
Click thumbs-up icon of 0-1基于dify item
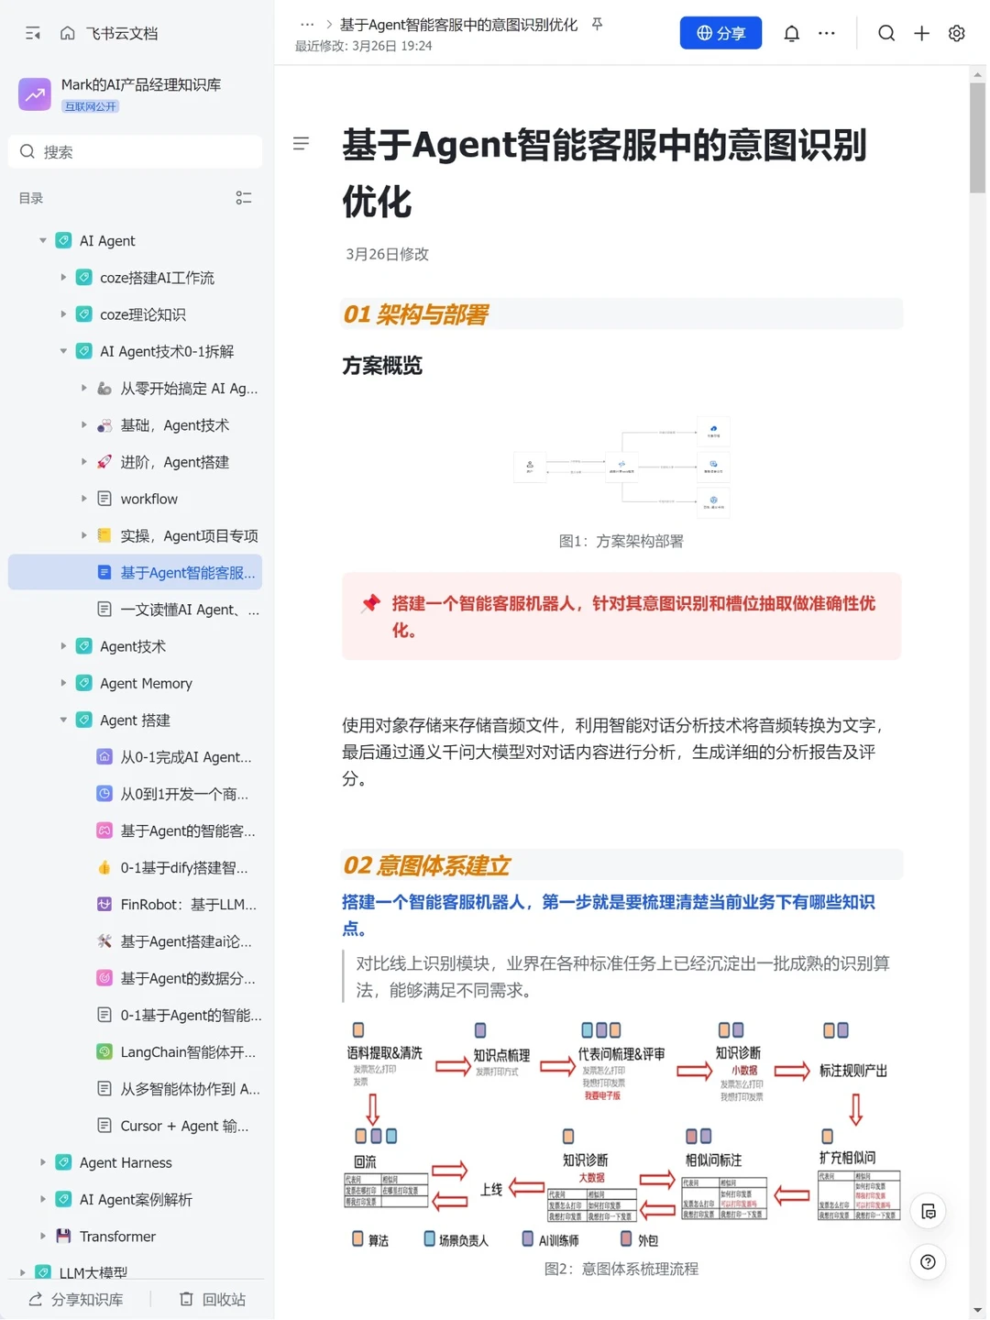click(104, 868)
